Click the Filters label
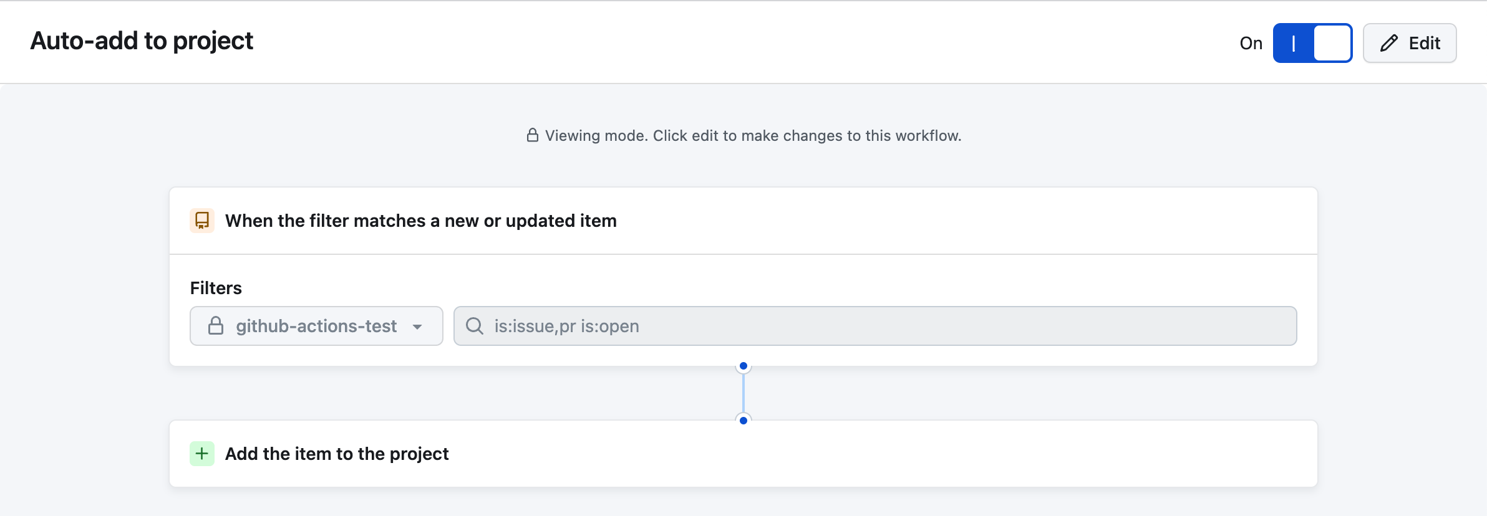Viewport: 1487px width, 516px height. 216,288
